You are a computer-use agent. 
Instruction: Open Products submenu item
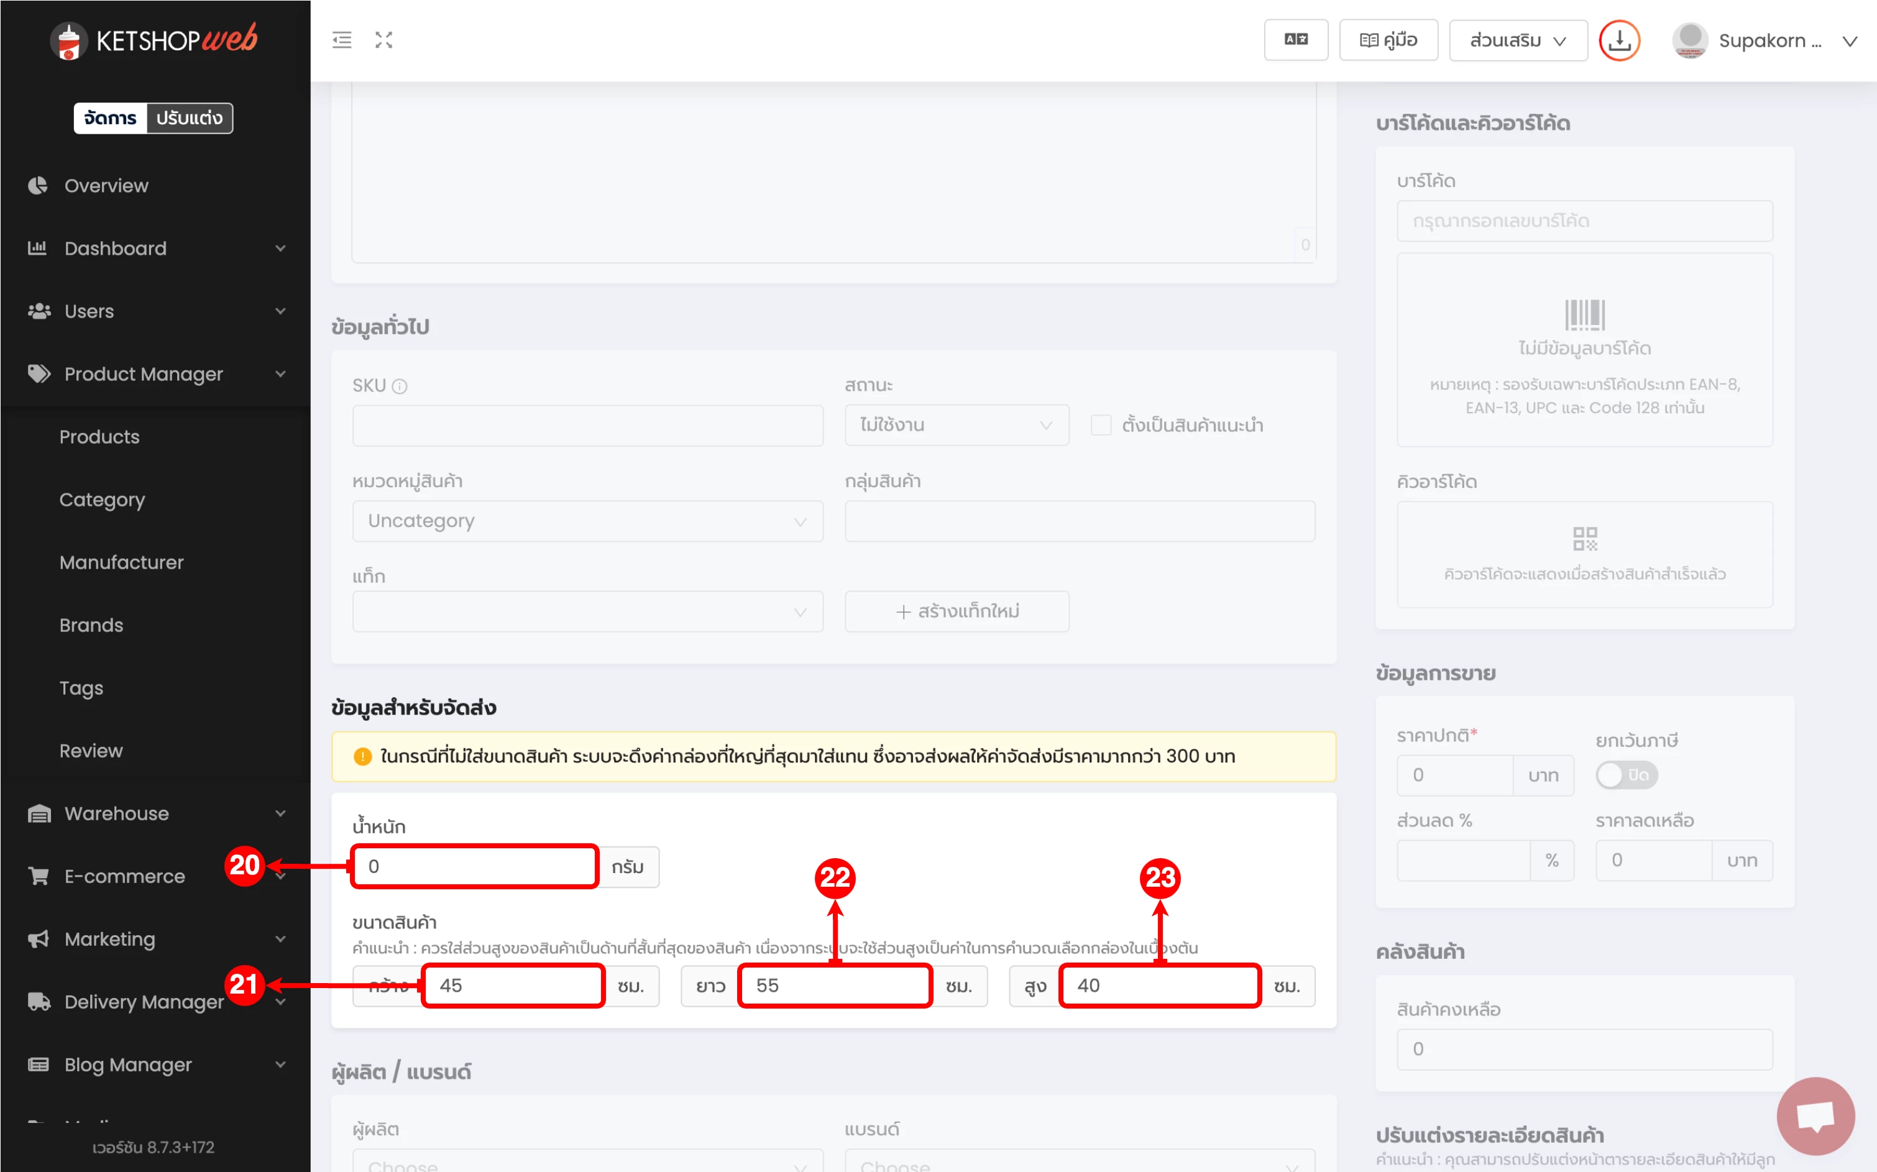coord(99,436)
